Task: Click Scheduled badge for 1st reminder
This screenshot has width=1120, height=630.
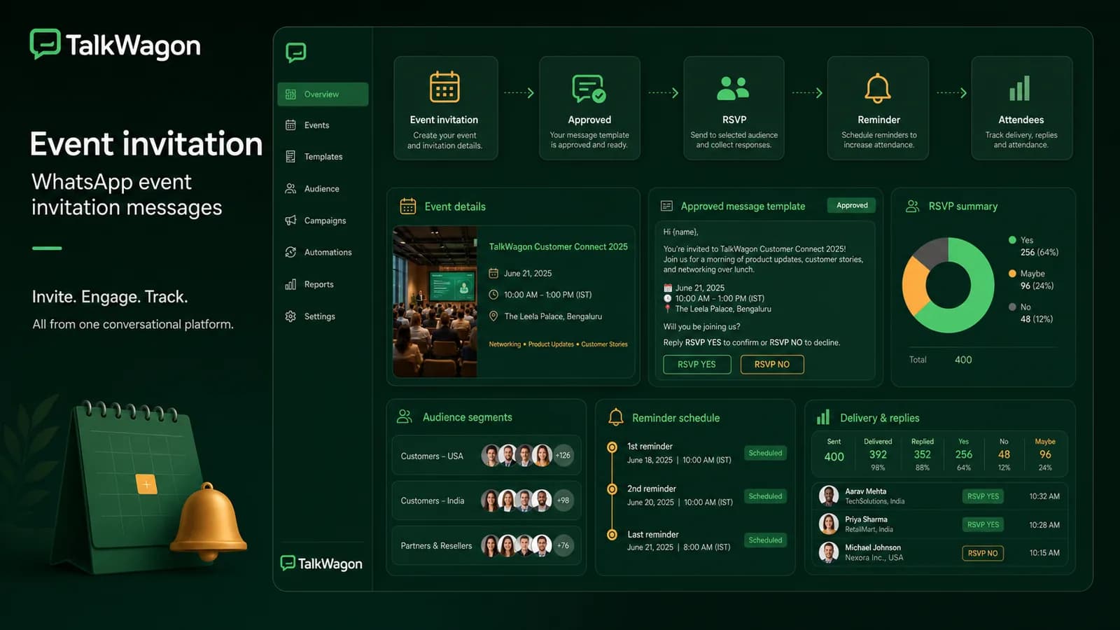Action: tap(765, 453)
